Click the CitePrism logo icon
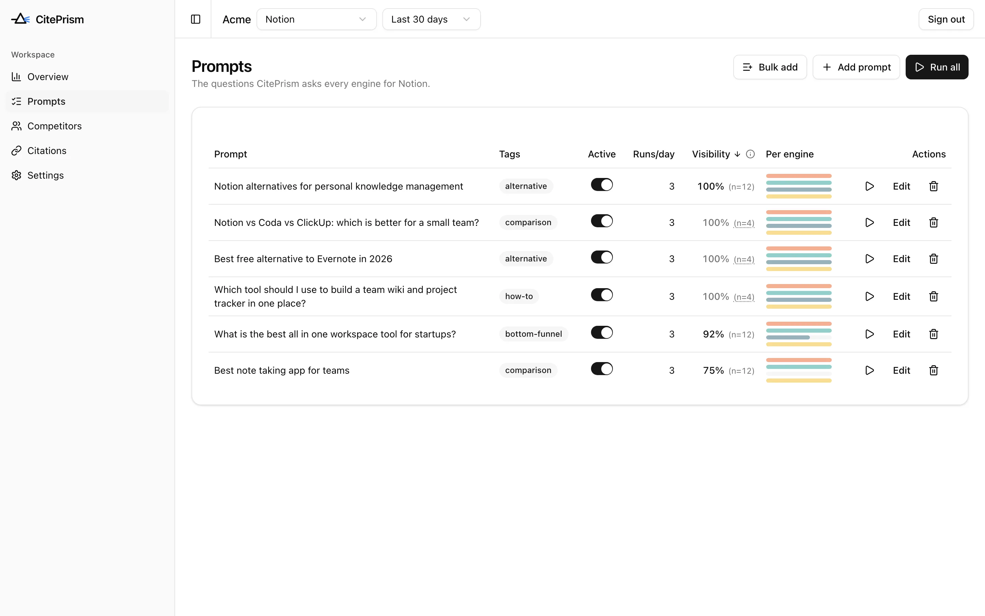 (21, 19)
